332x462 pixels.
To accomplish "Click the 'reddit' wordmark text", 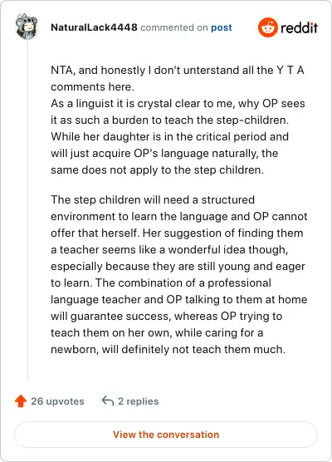I will click(x=299, y=28).
